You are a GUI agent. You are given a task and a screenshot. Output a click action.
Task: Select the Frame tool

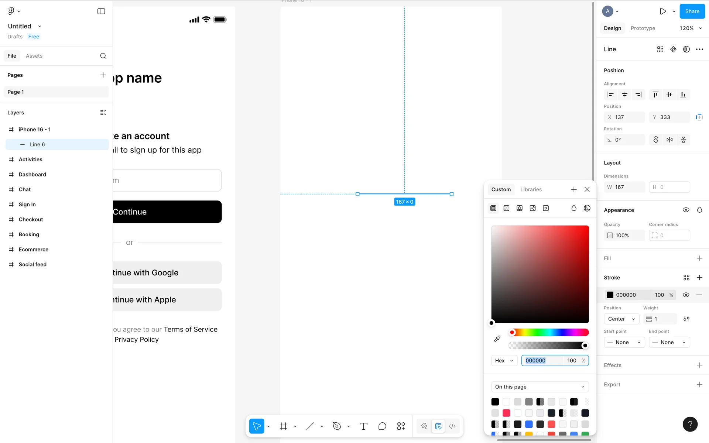[x=283, y=426]
